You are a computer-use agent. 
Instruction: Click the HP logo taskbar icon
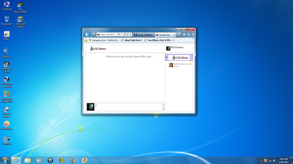point(50,160)
